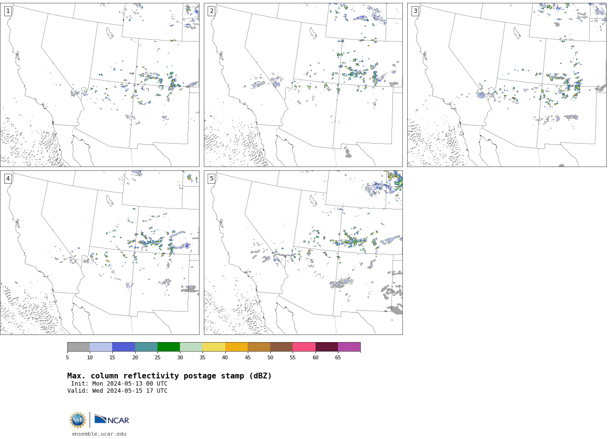
Task: Click the colorbar tick label 5
Action: 67,358
